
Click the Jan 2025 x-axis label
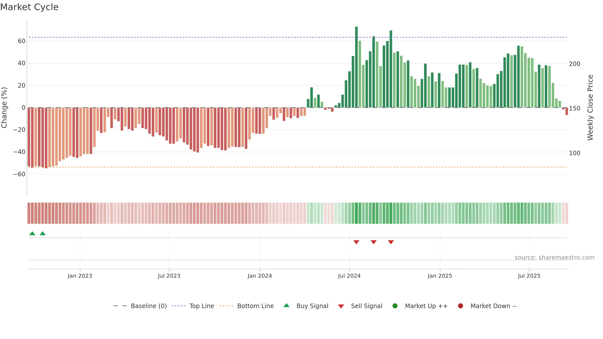pos(440,276)
